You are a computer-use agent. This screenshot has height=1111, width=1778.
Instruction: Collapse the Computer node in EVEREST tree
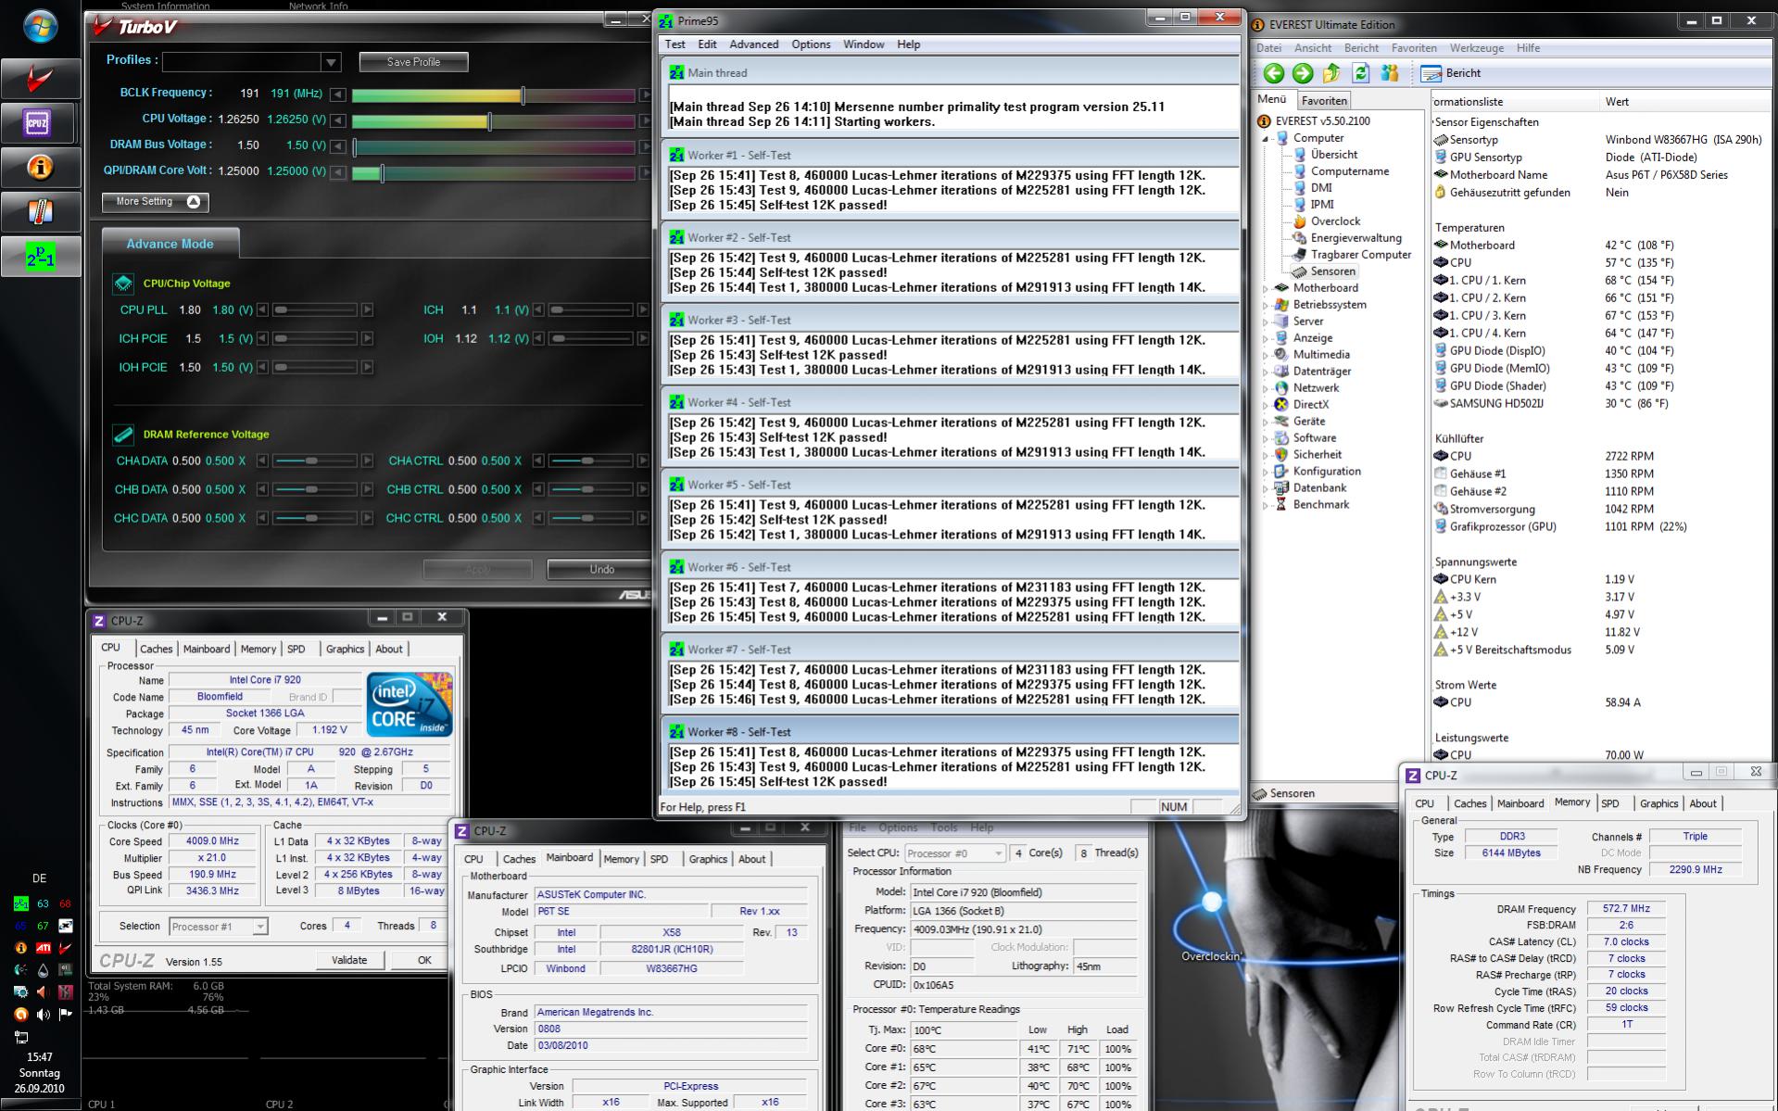click(1266, 139)
